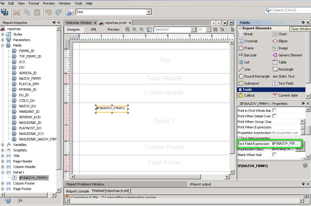Open the Format menu
This screenshot has width=311, height=206.
[34, 3]
